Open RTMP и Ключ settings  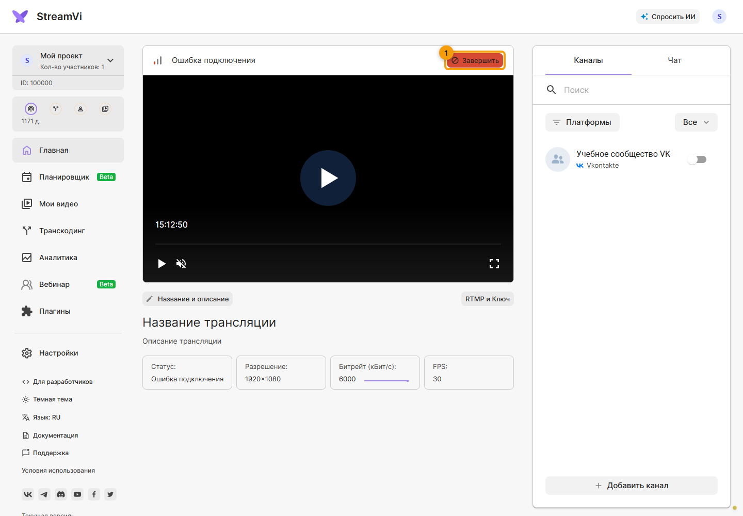(488, 299)
